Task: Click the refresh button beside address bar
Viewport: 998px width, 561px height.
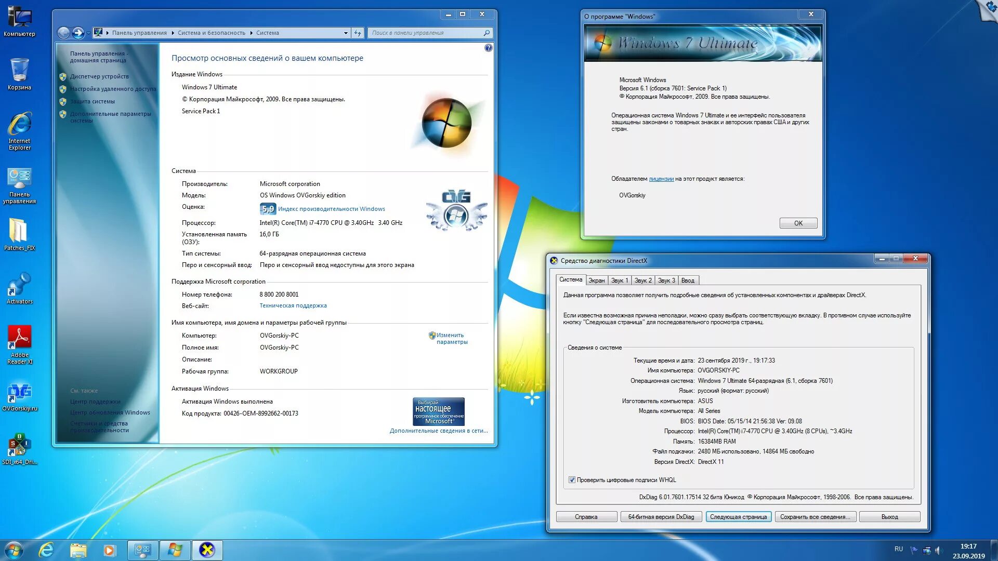Action: tap(358, 33)
